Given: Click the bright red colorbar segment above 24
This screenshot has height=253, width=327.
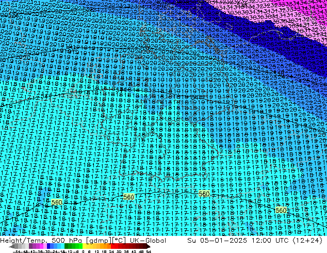Looking at the screenshot, I should pyautogui.click(x=112, y=247).
